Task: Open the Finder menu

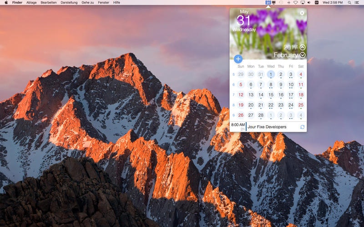Action: 17,3
